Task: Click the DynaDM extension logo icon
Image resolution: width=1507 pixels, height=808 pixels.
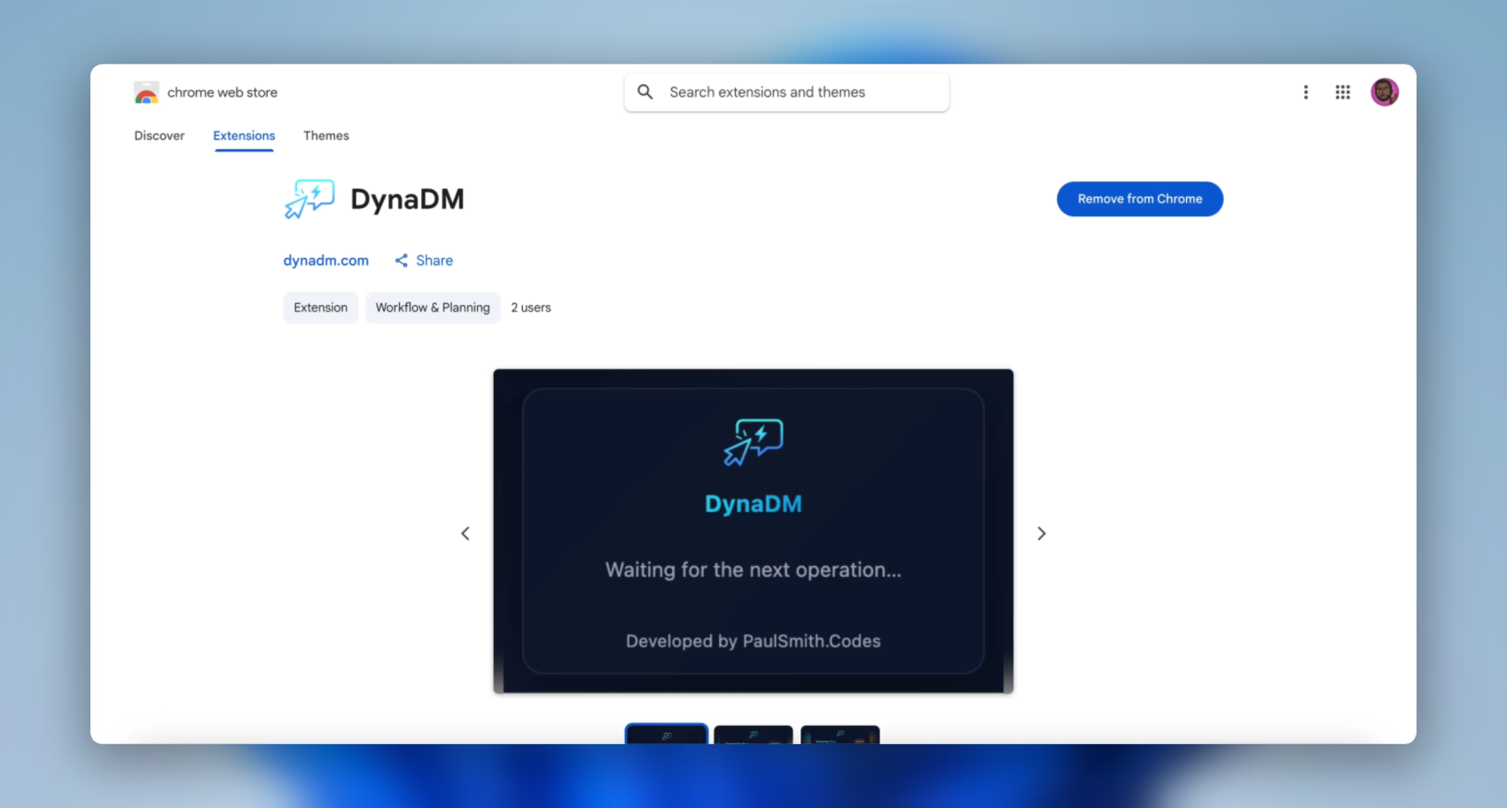Action: click(308, 198)
